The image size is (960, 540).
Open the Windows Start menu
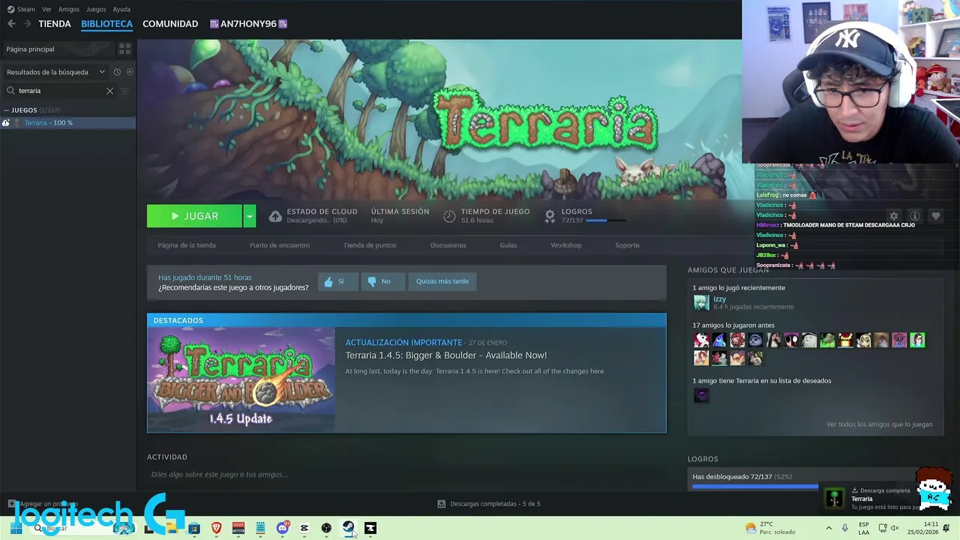click(x=16, y=528)
